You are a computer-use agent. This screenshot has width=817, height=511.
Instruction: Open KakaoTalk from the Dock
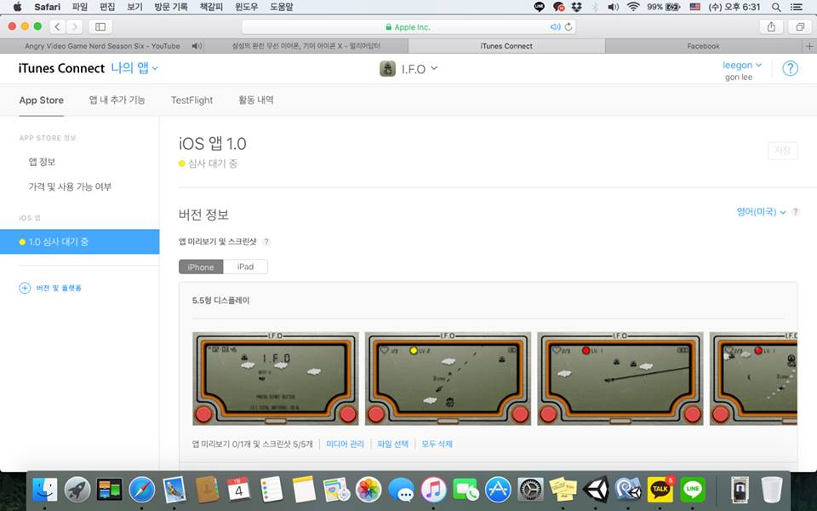click(x=660, y=491)
